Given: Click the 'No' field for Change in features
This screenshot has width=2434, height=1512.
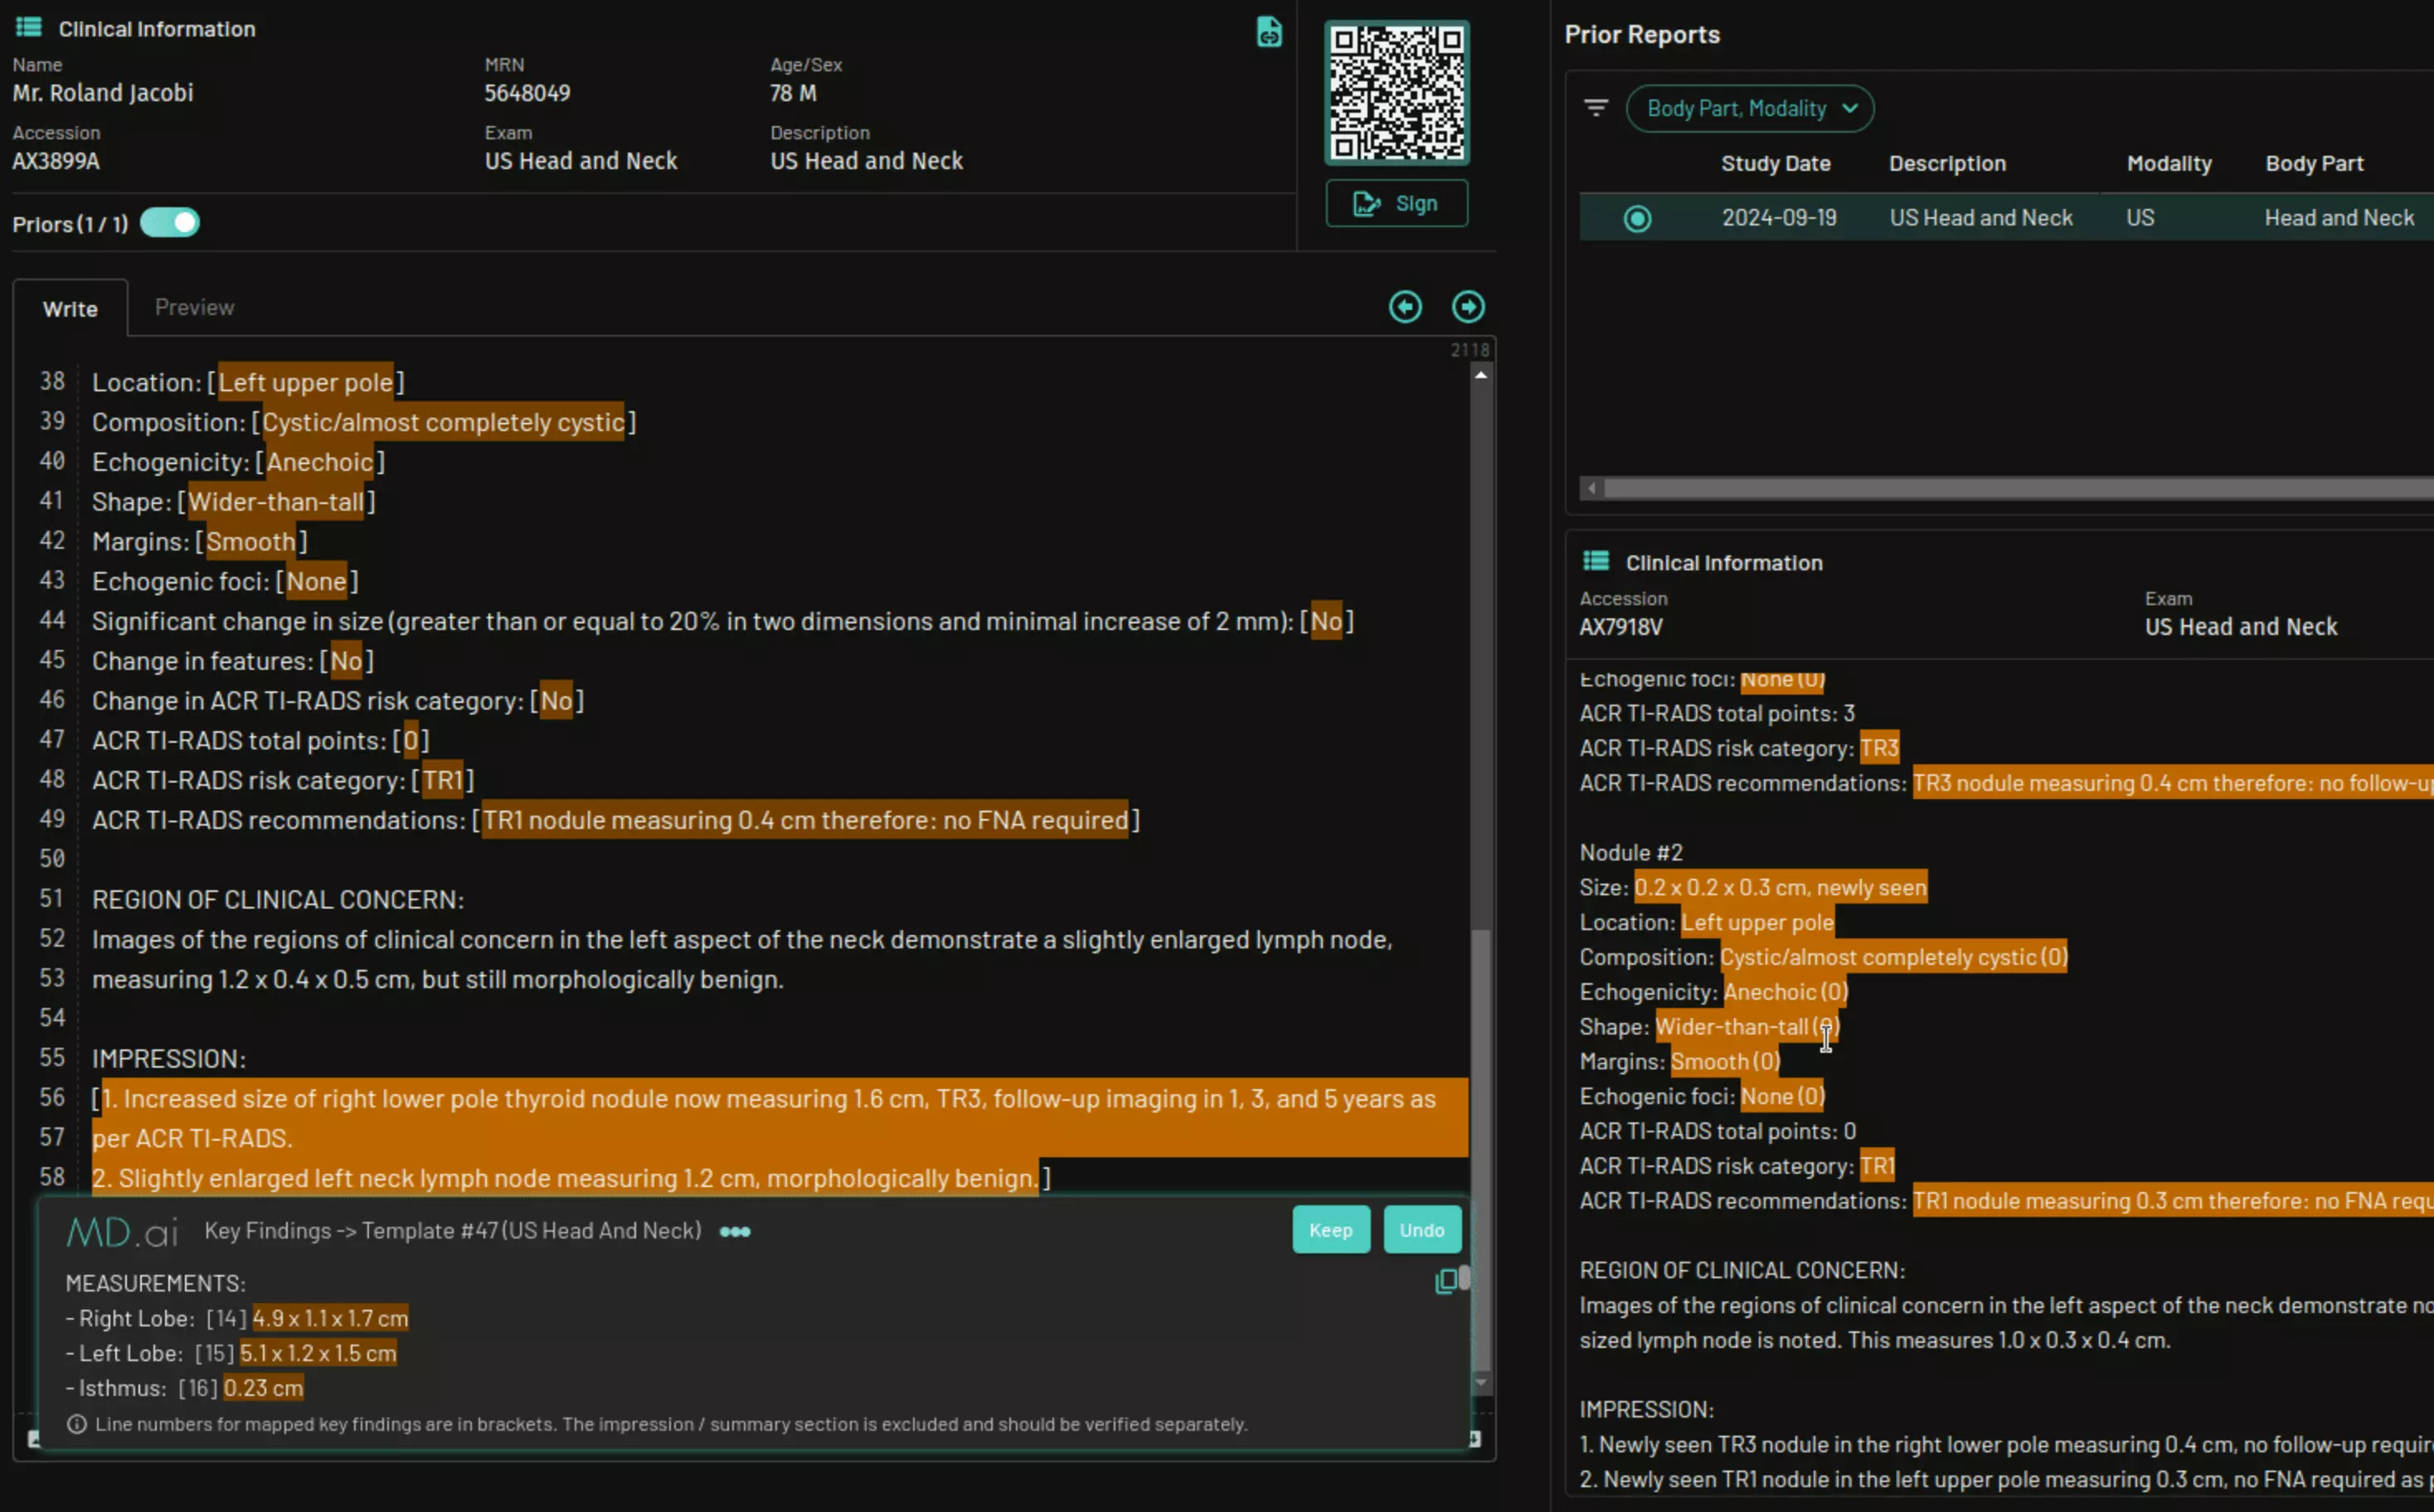Looking at the screenshot, I should pyautogui.click(x=345, y=661).
